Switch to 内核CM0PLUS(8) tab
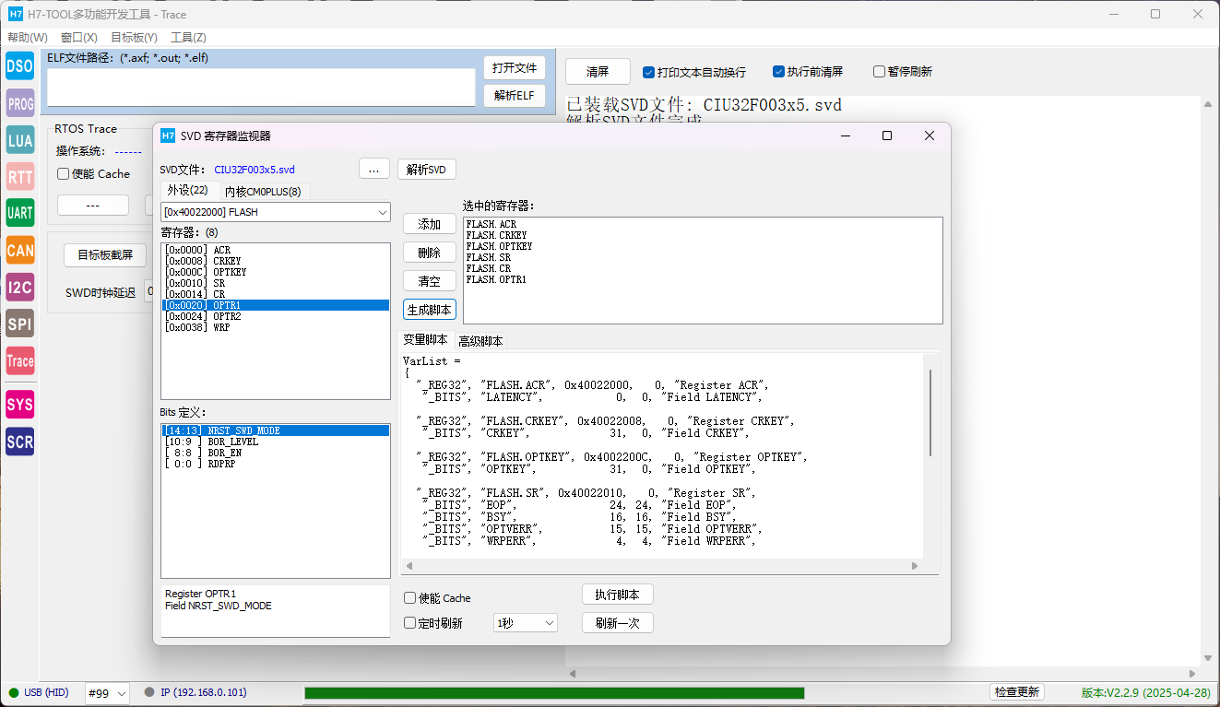This screenshot has height=707, width=1220. click(263, 192)
